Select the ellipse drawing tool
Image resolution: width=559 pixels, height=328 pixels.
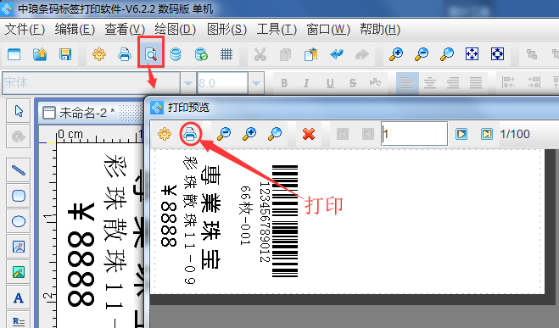[18, 221]
